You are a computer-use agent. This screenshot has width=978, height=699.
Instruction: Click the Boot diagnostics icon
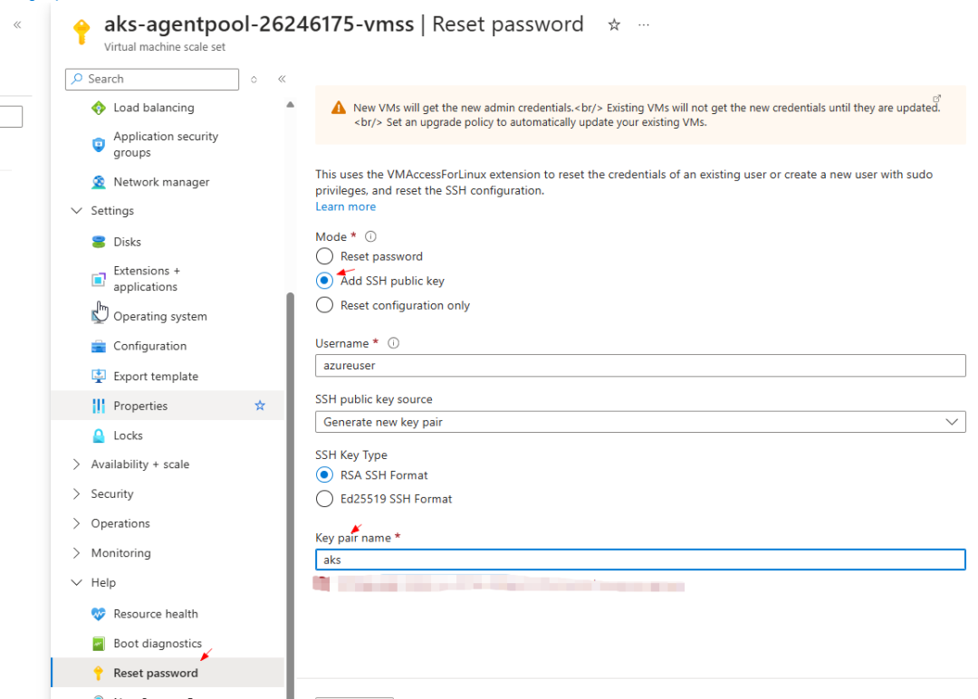pyautogui.click(x=99, y=644)
